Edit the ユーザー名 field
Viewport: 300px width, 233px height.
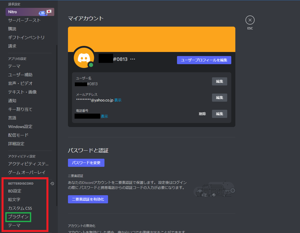point(219,81)
